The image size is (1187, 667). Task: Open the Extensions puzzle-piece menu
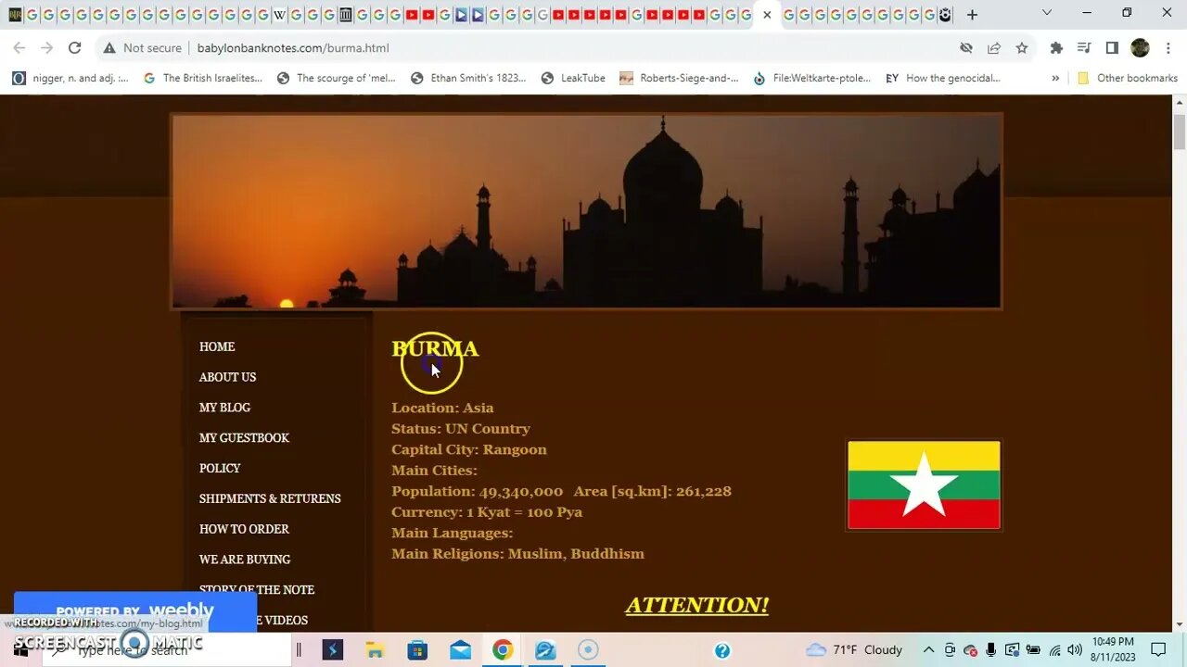tap(1056, 48)
